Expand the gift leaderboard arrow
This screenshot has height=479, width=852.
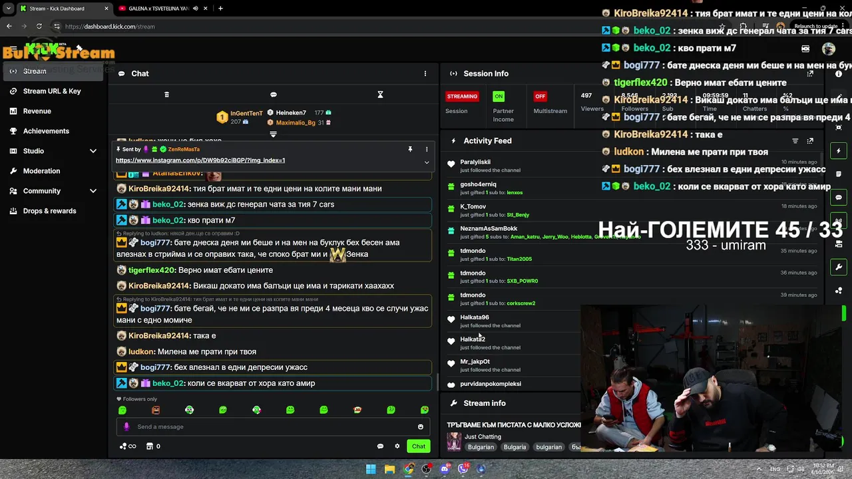[x=273, y=134]
